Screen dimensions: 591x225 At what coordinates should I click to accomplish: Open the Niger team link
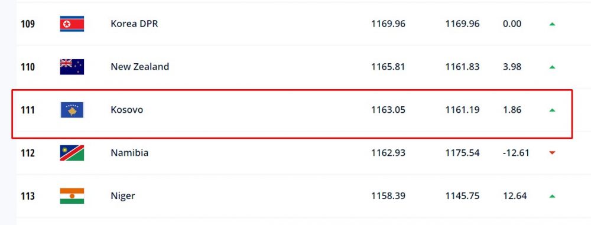click(123, 196)
